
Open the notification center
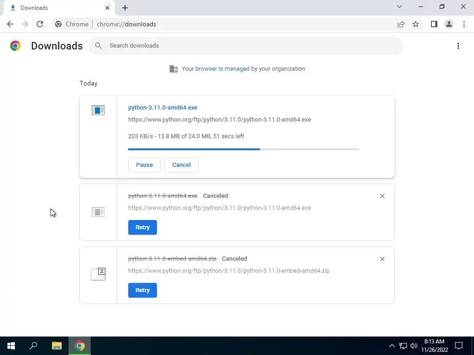(459, 346)
